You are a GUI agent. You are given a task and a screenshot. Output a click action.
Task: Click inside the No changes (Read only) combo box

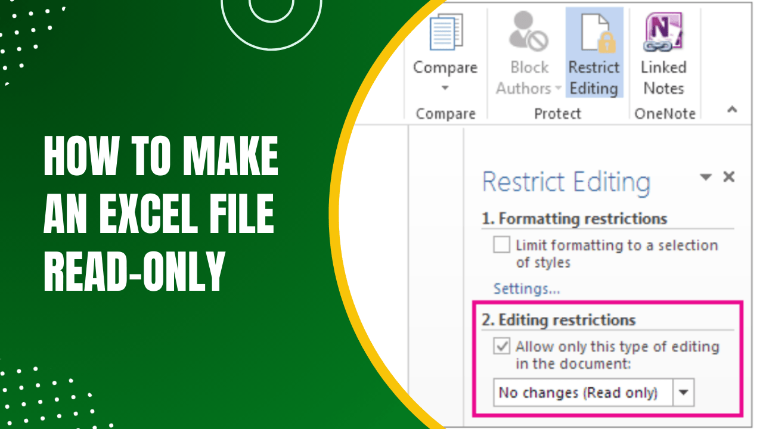578,392
